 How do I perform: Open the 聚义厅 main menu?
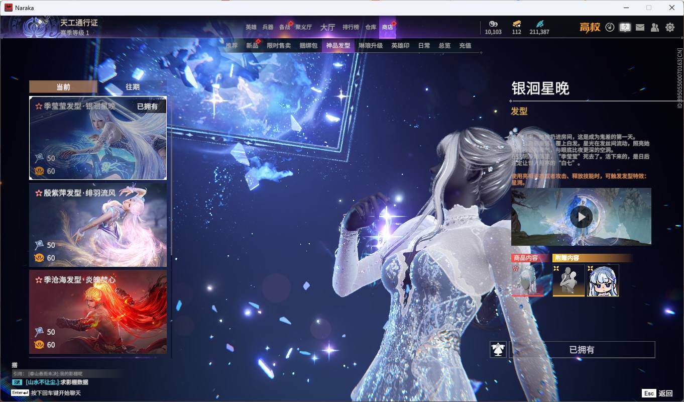coord(304,27)
